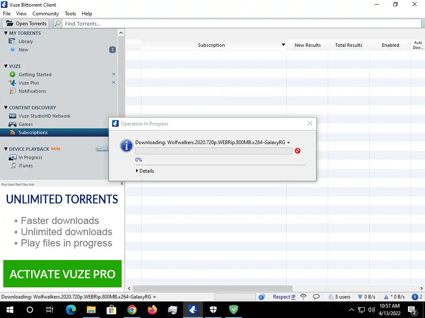
Task: Open the Windows notification center
Action: [x=412, y=310]
